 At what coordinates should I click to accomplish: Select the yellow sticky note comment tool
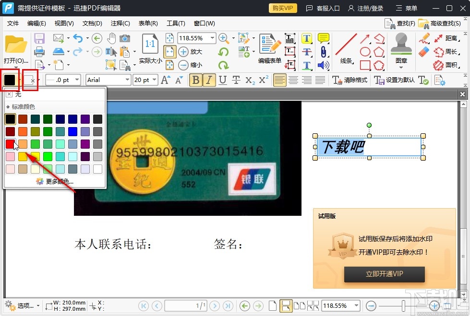pyautogui.click(x=323, y=38)
